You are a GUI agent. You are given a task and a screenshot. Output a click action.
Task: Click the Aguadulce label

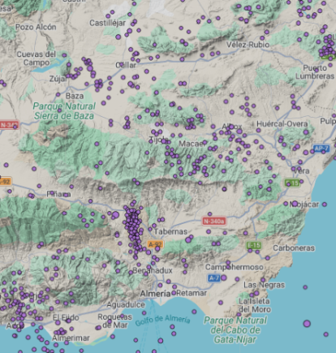pos(126,305)
